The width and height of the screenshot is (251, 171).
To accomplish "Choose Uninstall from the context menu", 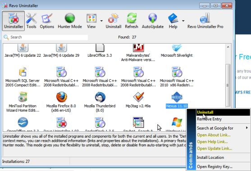I will click(223, 112).
